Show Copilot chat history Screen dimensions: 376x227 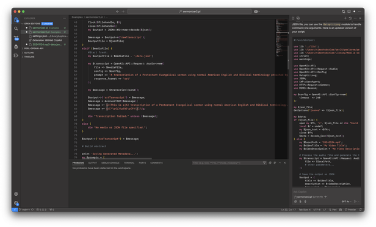(x=350, y=18)
